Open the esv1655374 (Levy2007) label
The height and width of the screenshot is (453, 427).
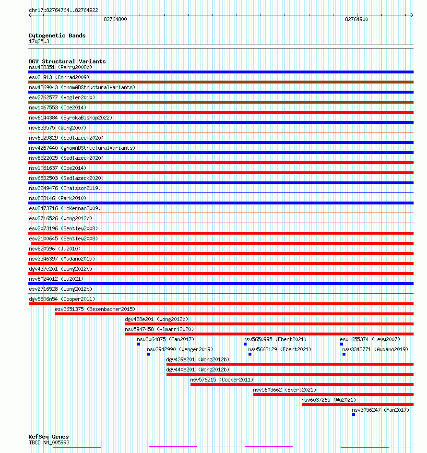click(x=370, y=339)
